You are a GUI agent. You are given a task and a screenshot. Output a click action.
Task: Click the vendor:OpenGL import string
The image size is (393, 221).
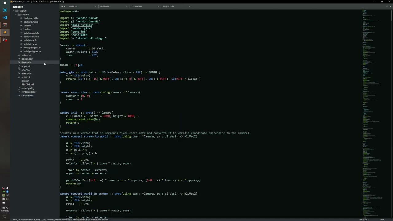coord(88,21)
